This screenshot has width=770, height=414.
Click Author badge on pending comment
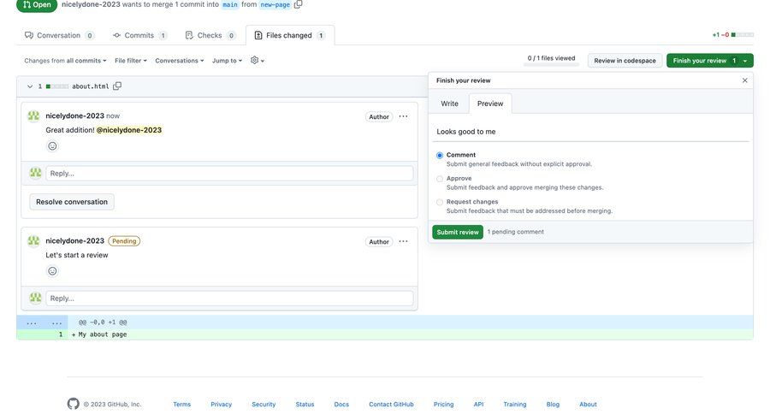[x=379, y=241]
